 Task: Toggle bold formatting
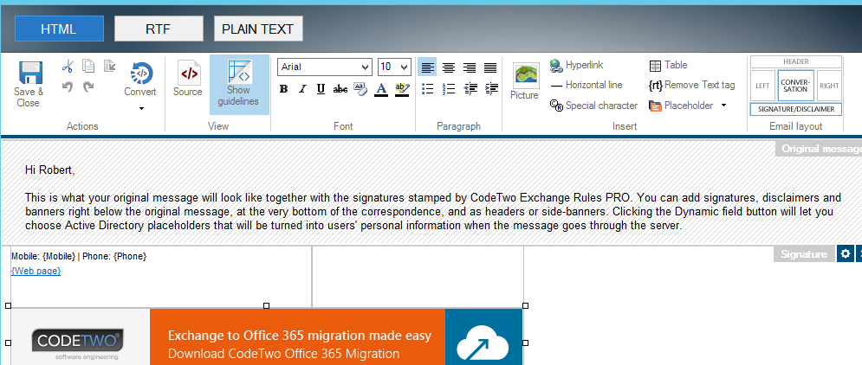click(283, 89)
